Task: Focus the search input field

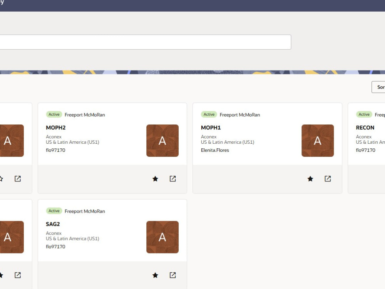Action: 146,42
